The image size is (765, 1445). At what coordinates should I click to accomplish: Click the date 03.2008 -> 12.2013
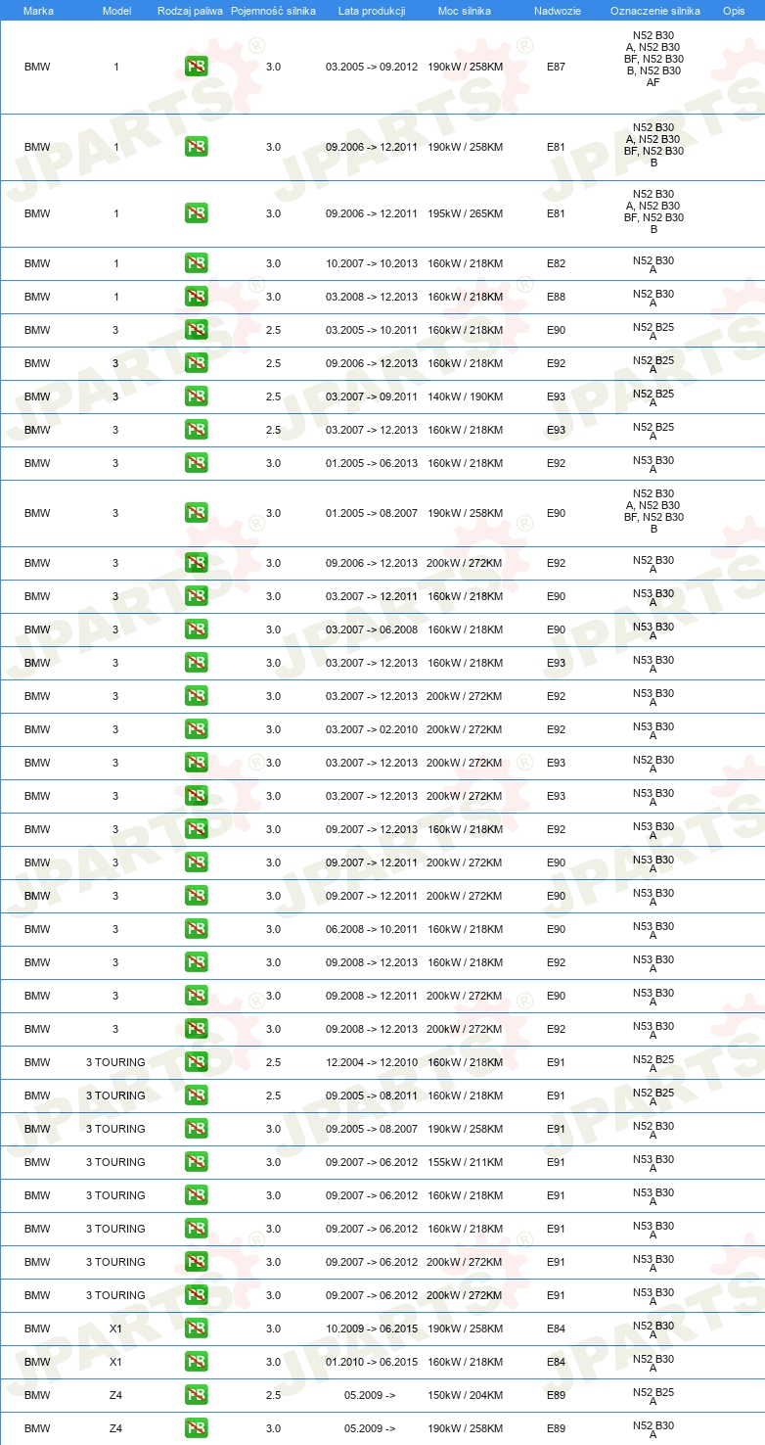pyautogui.click(x=372, y=297)
